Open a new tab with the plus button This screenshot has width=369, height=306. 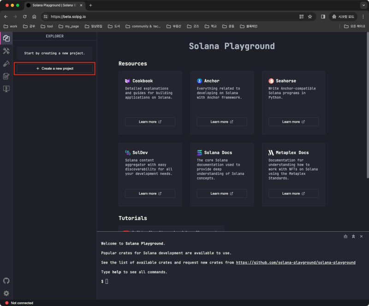point(90,5)
